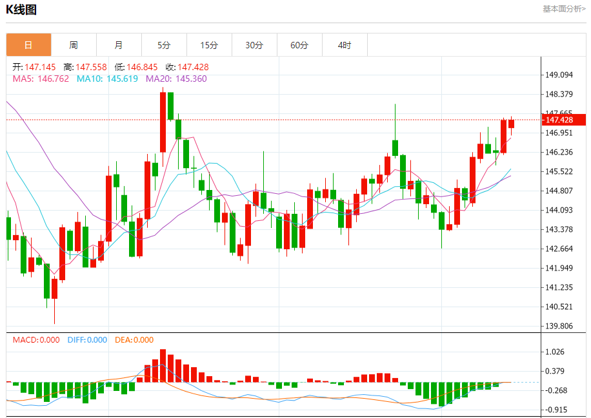Open the 基本面分析 link

[x=564, y=8]
